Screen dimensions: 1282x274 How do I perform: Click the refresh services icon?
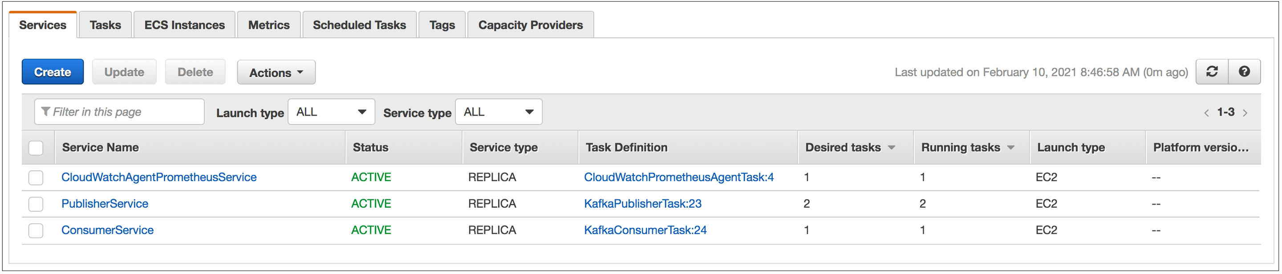1212,72
